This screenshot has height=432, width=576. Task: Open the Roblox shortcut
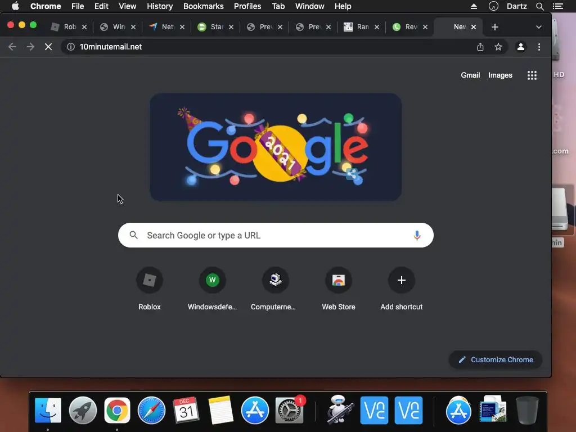[x=150, y=289]
